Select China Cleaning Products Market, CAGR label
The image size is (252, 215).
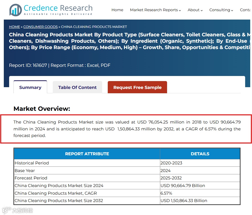(x=56, y=193)
